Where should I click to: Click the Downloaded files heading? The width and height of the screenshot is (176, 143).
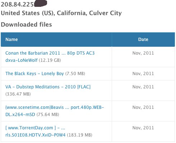[x=26, y=24]
